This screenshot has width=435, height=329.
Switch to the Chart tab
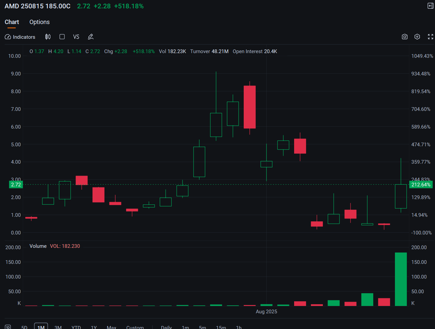tap(12, 22)
